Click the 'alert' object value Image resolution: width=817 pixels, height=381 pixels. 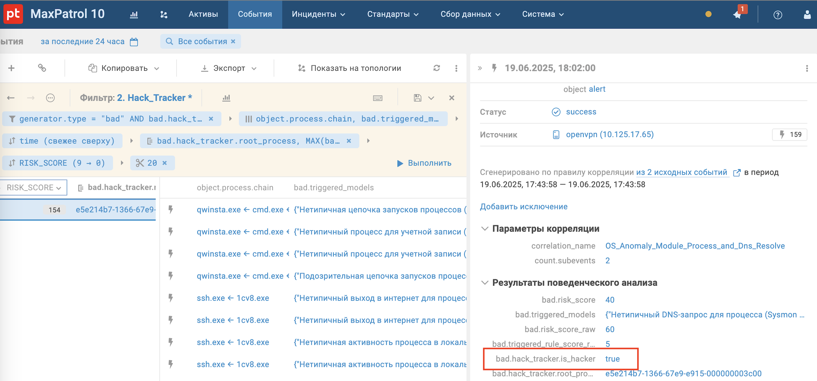click(x=597, y=89)
